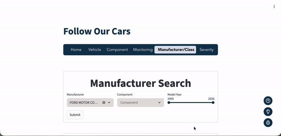Click the lightbulb suggestion button

click(268, 112)
